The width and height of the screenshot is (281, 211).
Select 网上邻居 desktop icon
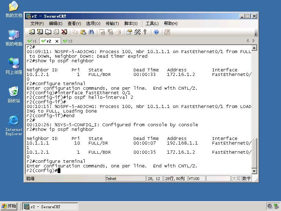pos(14,66)
